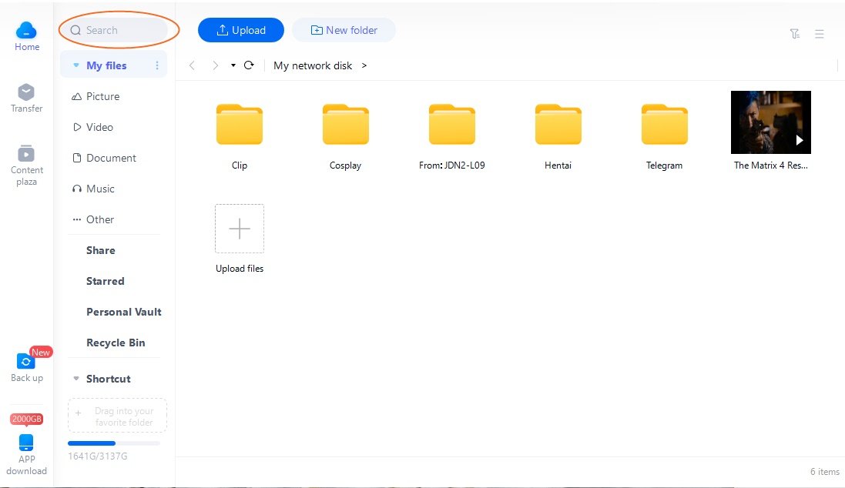Screen dimensions: 845x488
Task: Create a New folder
Action: pos(344,30)
